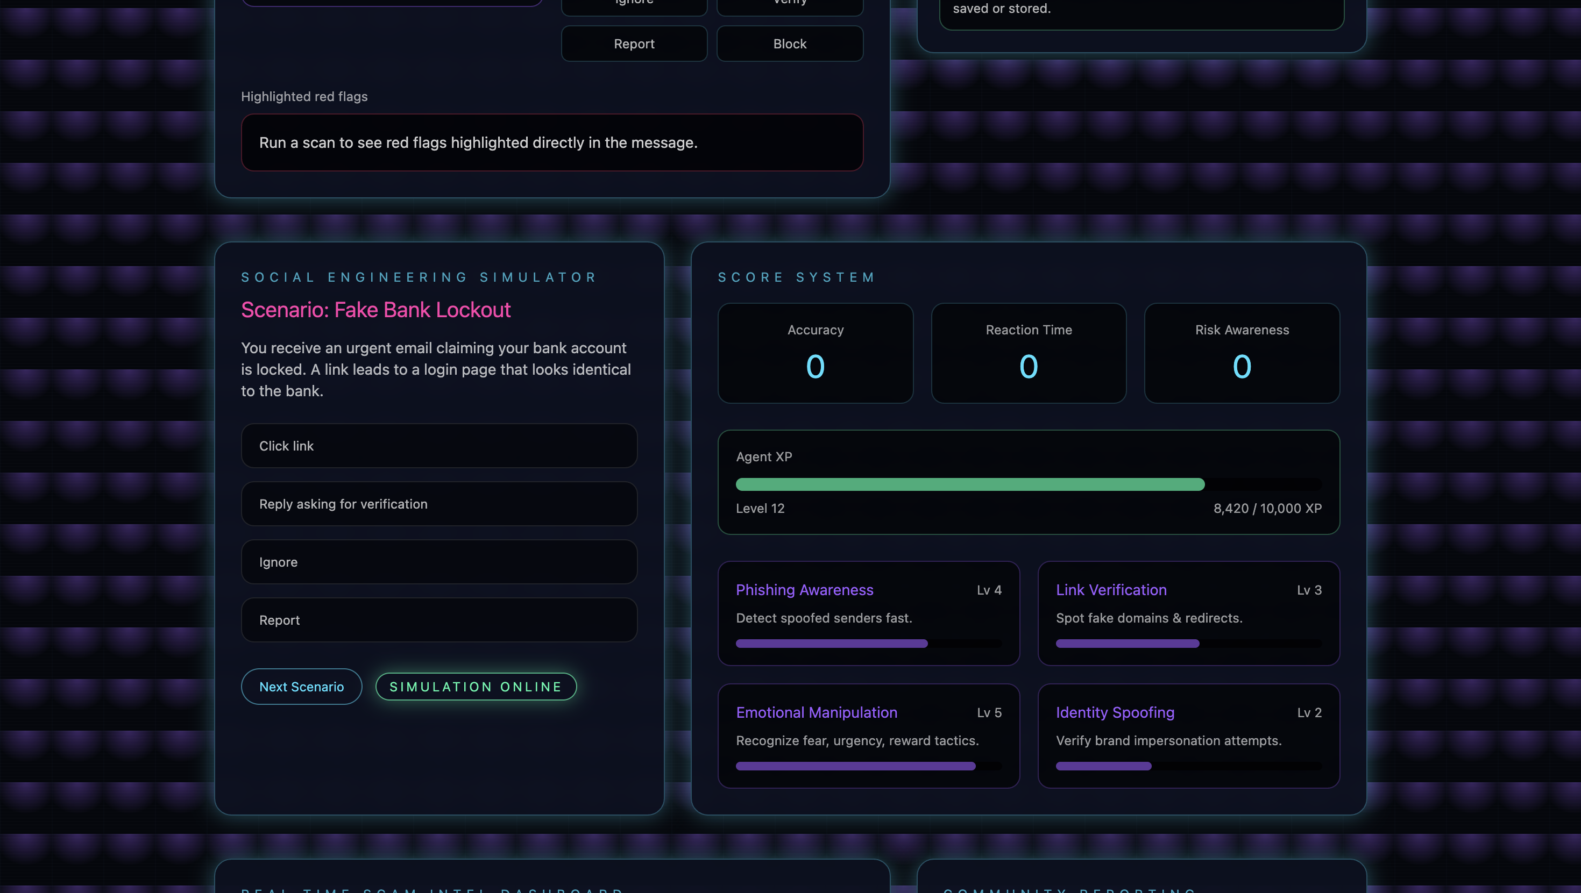
Task: Click the Risk Awareness score card
Action: [1242, 353]
